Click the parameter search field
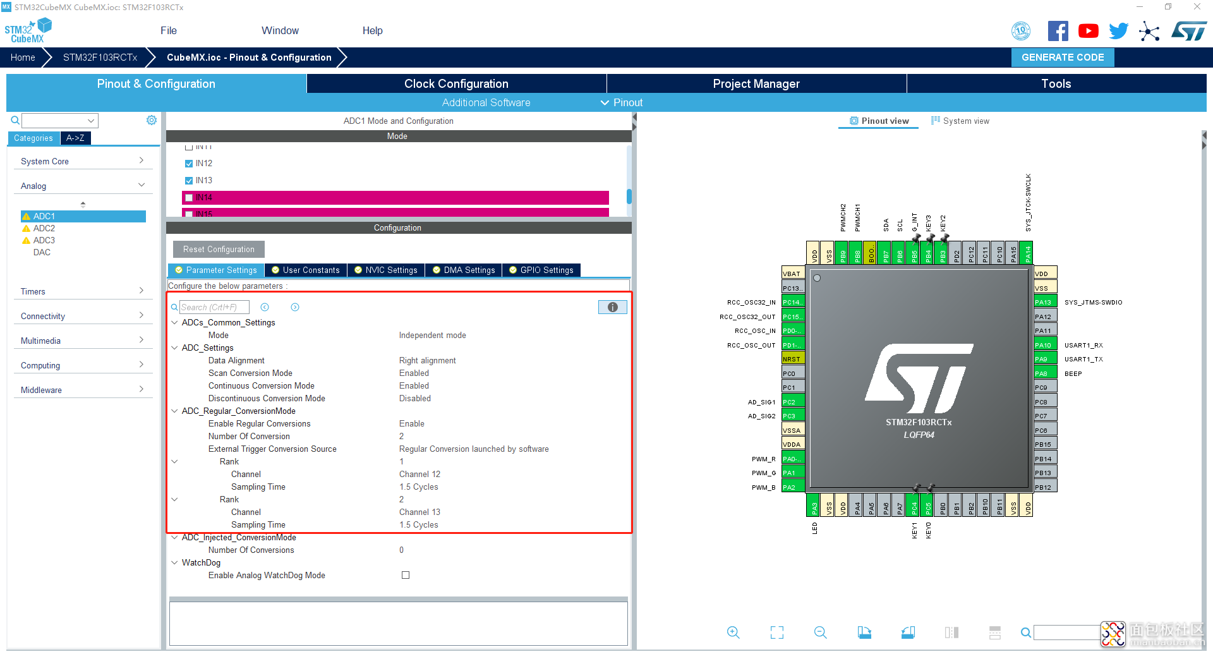Image resolution: width=1213 pixels, height=654 pixels. coord(214,307)
